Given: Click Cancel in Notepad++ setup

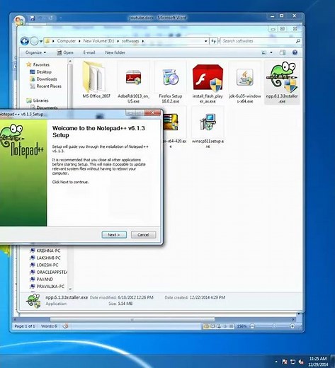Looking at the screenshot, I should point(143,235).
